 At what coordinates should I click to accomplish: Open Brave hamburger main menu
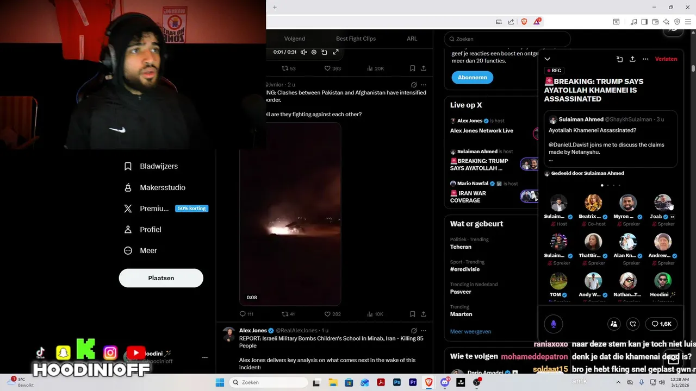tap(688, 22)
